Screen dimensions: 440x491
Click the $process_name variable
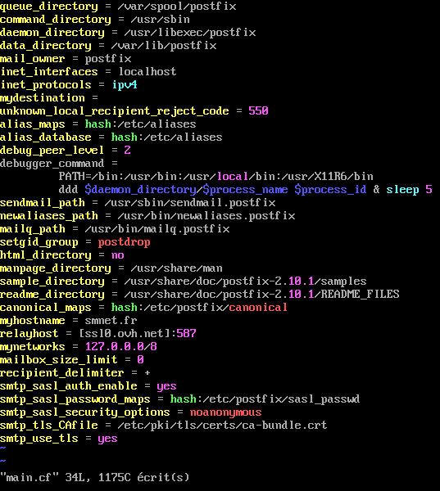pyautogui.click(x=245, y=190)
